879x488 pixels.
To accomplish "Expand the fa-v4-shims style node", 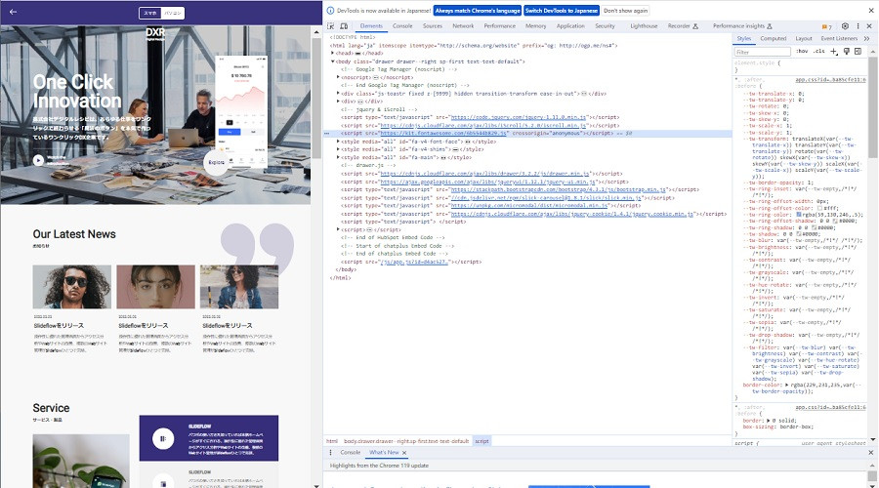I will 338,149.
